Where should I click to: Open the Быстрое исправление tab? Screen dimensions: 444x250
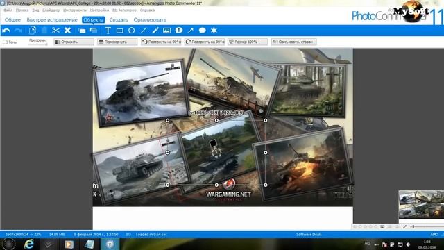(52, 20)
